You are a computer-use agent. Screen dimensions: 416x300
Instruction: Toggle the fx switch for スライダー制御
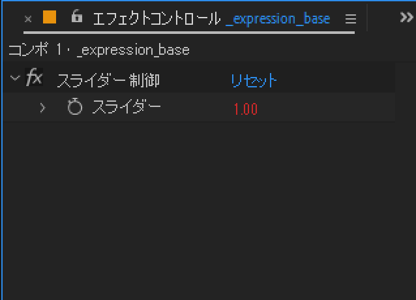34,80
